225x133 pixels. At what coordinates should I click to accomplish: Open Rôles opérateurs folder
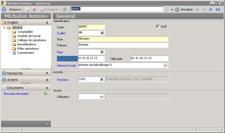click(28, 49)
